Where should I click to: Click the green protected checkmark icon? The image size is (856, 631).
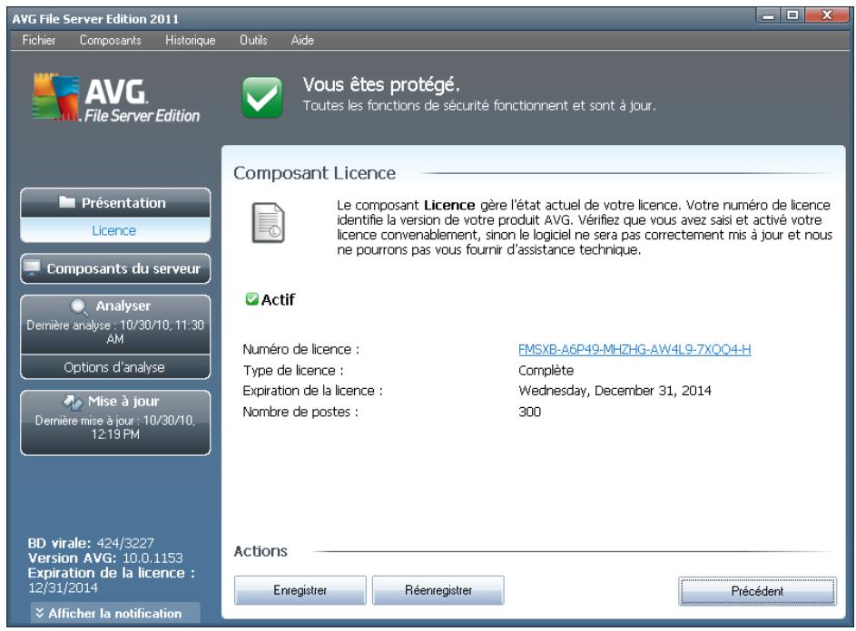coord(262,97)
